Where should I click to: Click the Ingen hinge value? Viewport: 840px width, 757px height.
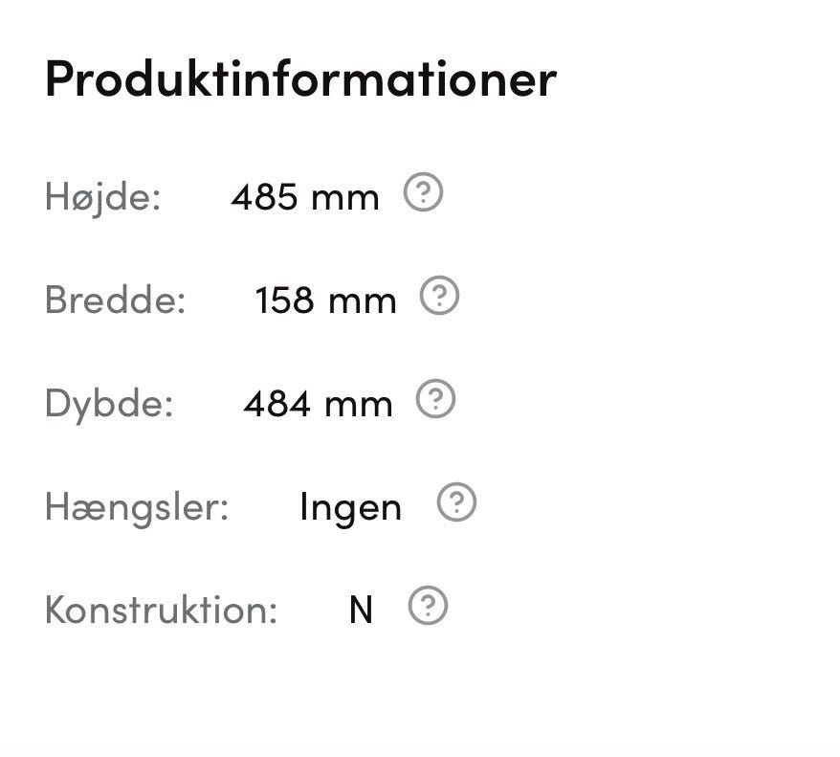[350, 507]
